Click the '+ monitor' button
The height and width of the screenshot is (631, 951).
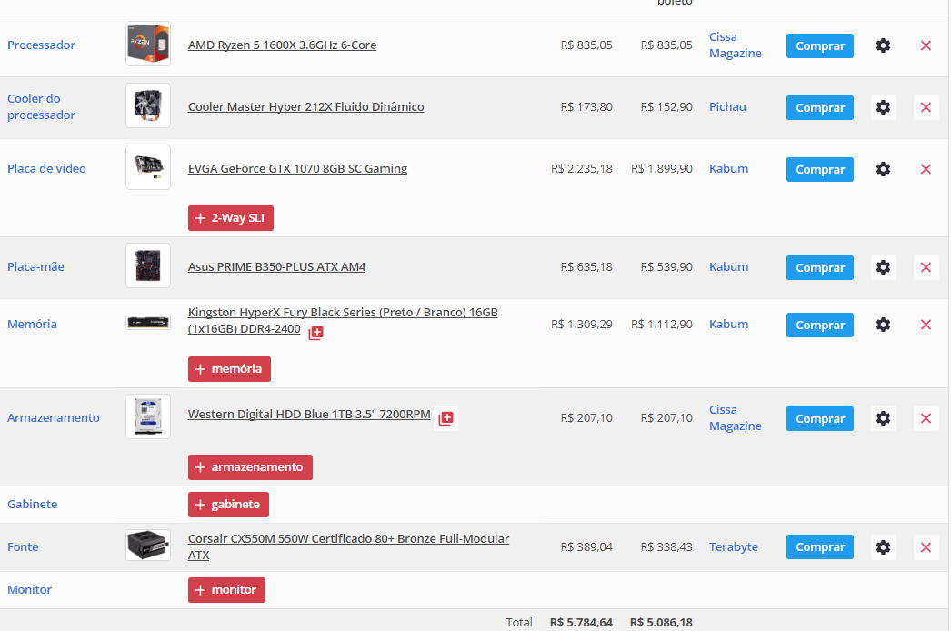pos(226,590)
